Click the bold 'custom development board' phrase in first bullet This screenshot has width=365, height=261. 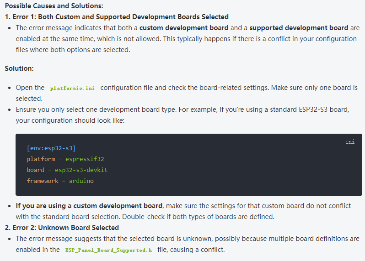[184, 28]
